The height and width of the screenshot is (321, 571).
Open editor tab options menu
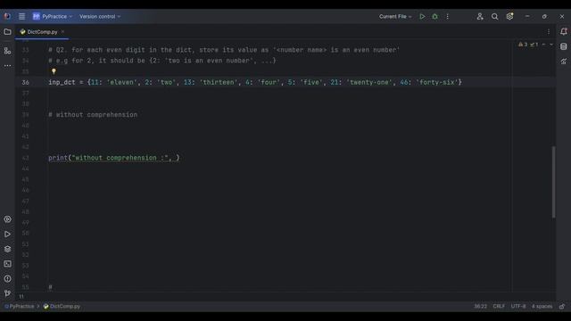click(549, 32)
